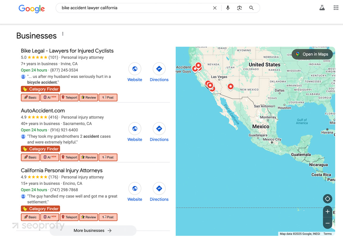
Task: Open the Google apps grid icon
Action: tap(336, 8)
